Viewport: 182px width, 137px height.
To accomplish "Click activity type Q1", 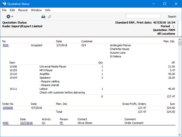I will pyautogui.click(x=44, y=123).
